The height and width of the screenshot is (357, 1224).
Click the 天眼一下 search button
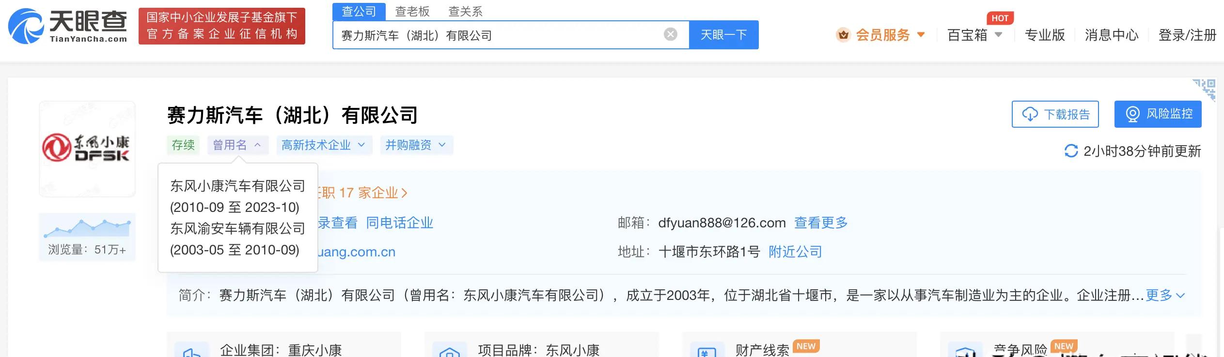point(724,35)
